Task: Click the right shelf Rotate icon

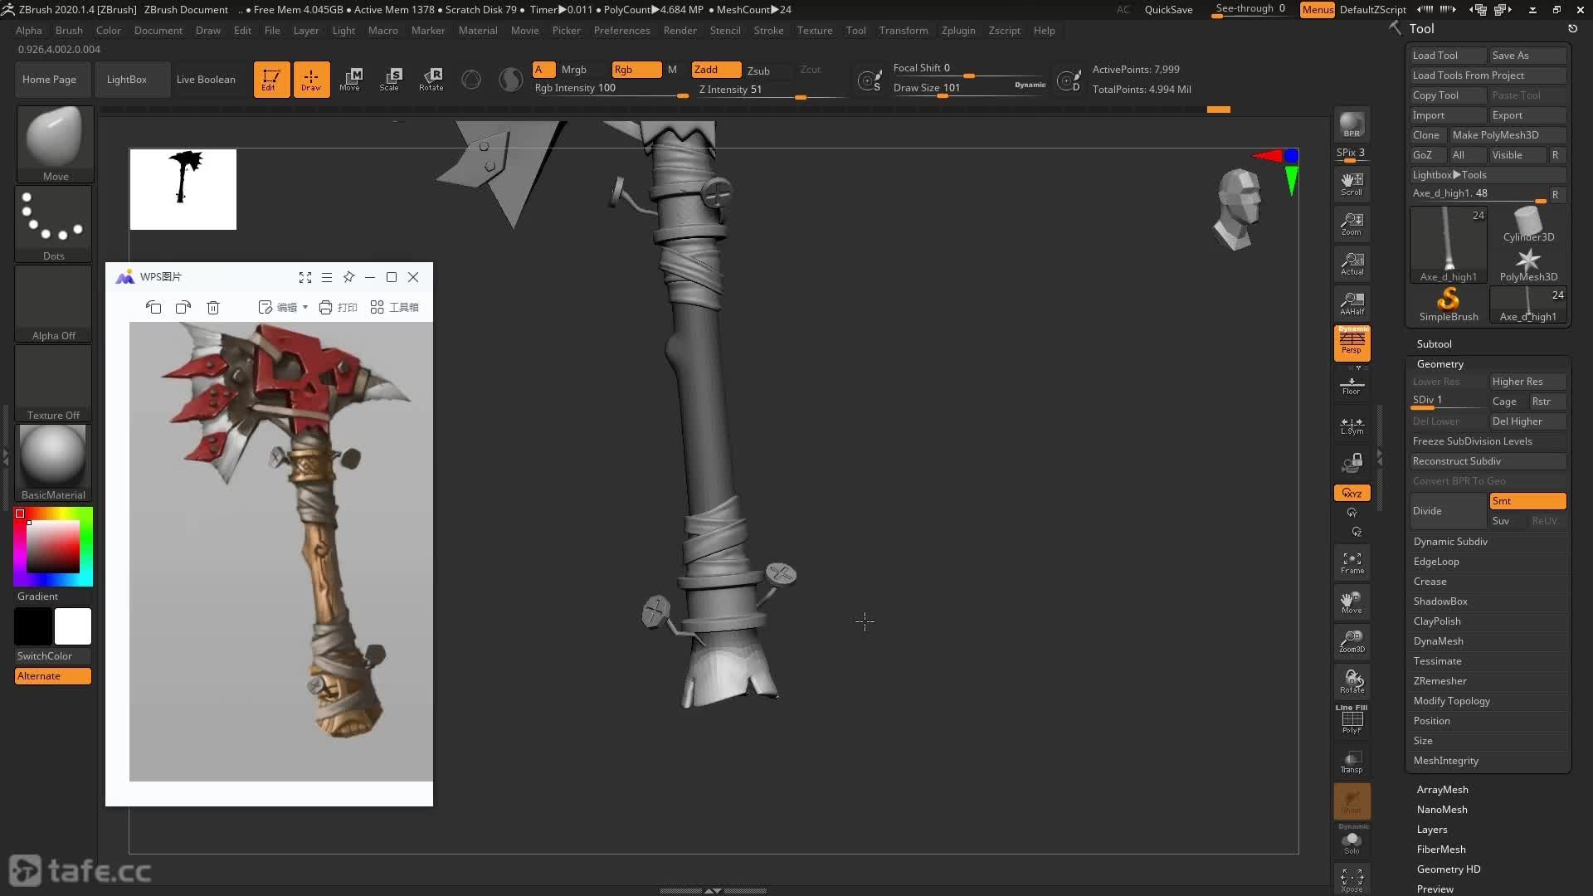Action: 1352,681
